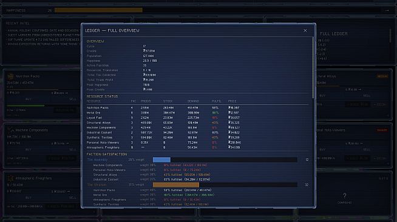This screenshot has height=222, width=397.
Task: Click the RESOURCE column header
Action: [93, 101]
